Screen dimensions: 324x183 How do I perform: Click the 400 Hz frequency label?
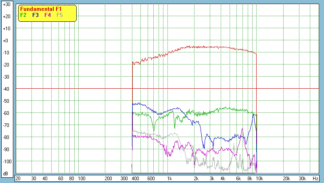[x=135, y=179]
